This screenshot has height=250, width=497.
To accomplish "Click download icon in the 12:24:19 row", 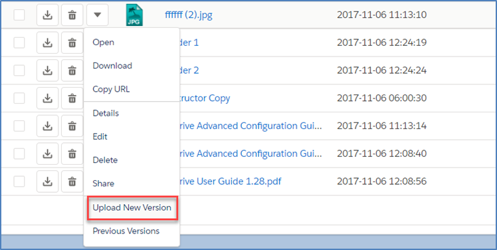I will coord(48,43).
